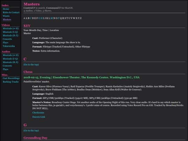
Task: Click the 'Master's Notes:' label
Action: coord(42,102)
